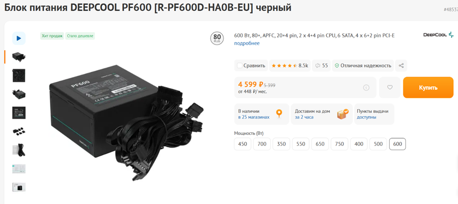The width and height of the screenshot is (458, 204).
Task: Click the Купить button
Action: [x=428, y=87]
